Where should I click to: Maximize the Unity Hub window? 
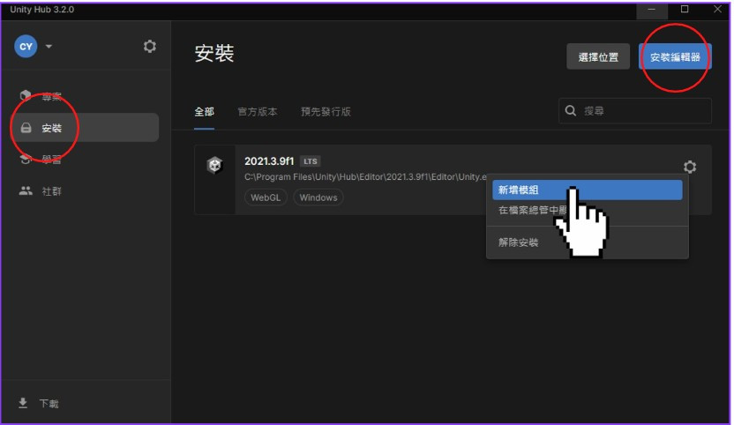click(685, 10)
